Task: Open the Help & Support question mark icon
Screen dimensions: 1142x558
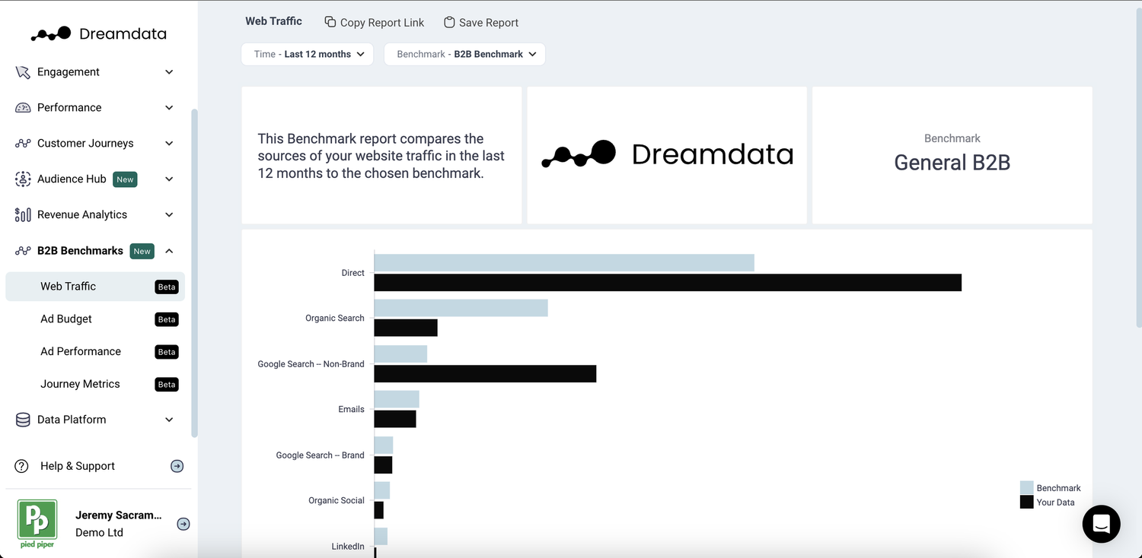Action: click(x=20, y=465)
